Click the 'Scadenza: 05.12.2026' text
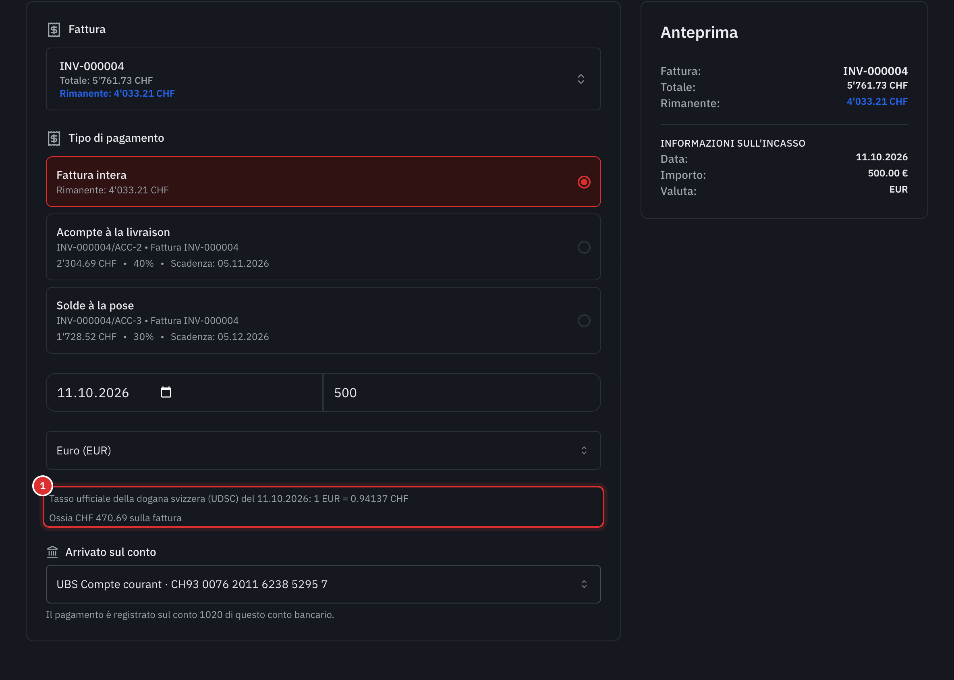The height and width of the screenshot is (680, 954). coord(220,337)
